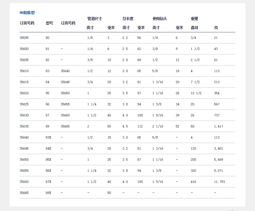Select order code 35600 cell
Screen dimensions: 255x211
[24, 49]
